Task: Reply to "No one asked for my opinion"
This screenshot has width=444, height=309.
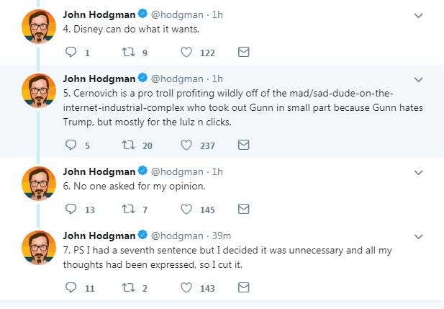Action: [71, 210]
